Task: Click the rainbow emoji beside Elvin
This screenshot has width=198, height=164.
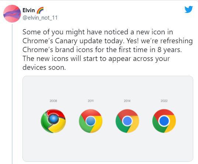Action: [40, 10]
